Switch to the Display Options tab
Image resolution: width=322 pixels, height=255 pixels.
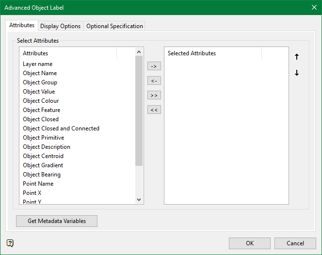(60, 26)
